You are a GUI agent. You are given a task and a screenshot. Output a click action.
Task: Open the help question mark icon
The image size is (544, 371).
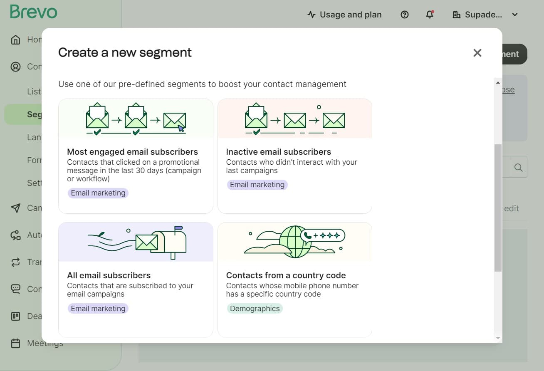coord(404,15)
